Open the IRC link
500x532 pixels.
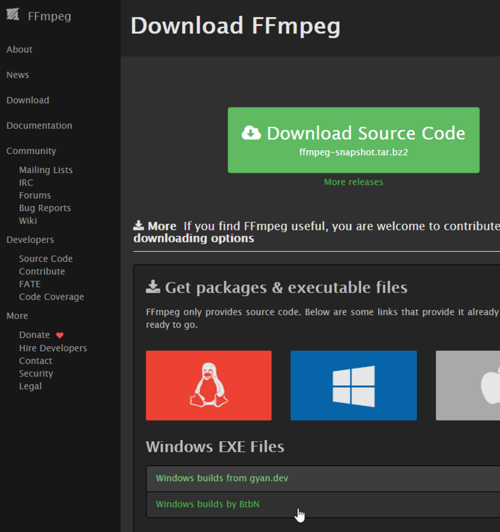click(26, 183)
